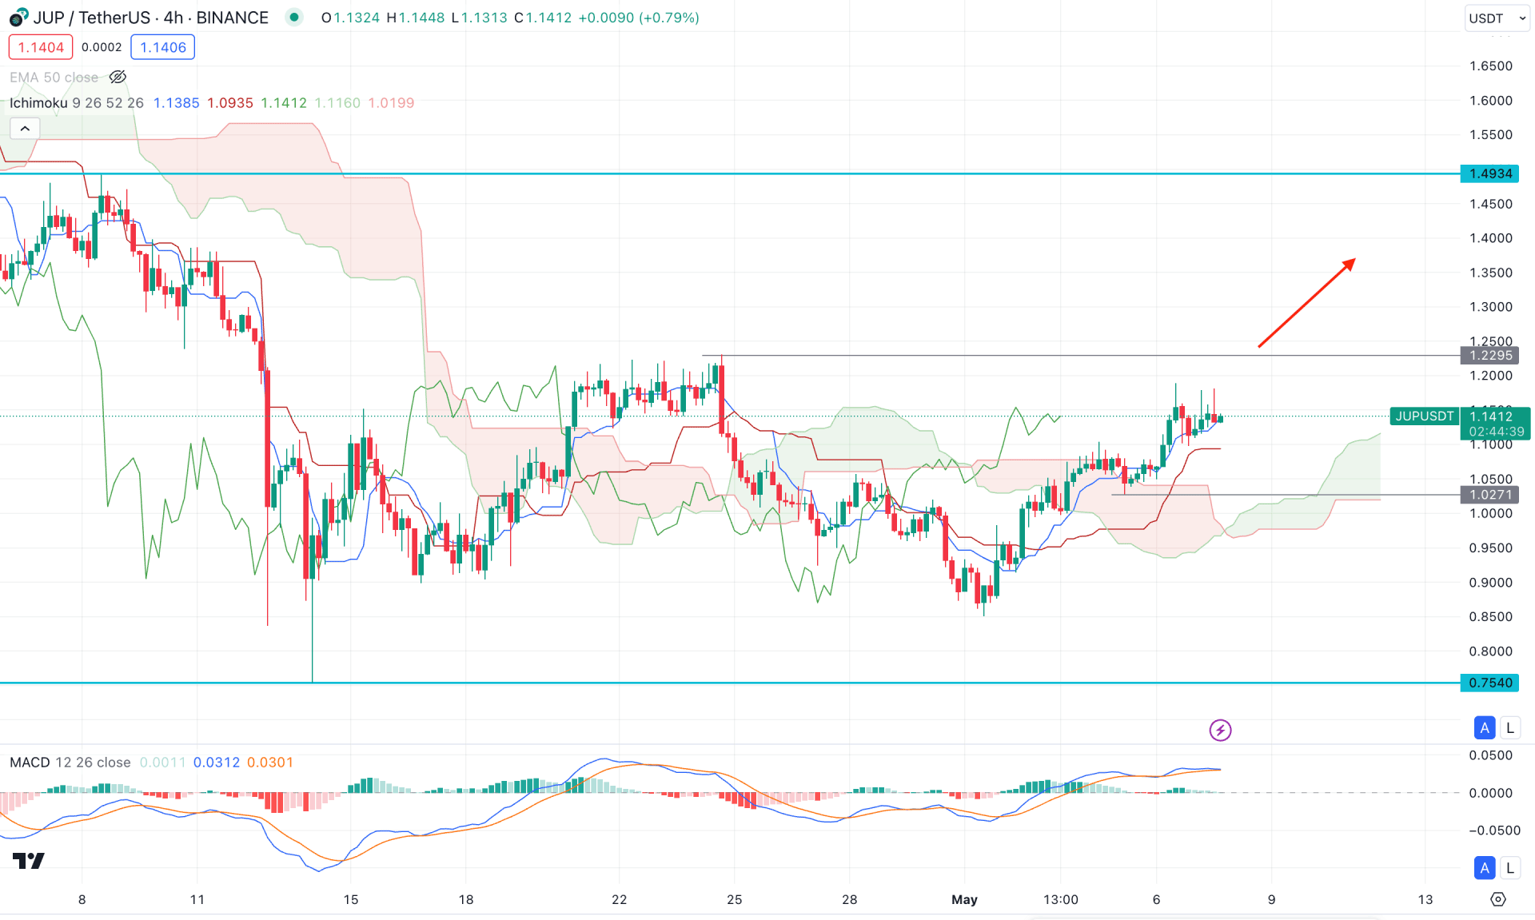
Task: Click the EMA 50 close indicator label
Action: 54,78
